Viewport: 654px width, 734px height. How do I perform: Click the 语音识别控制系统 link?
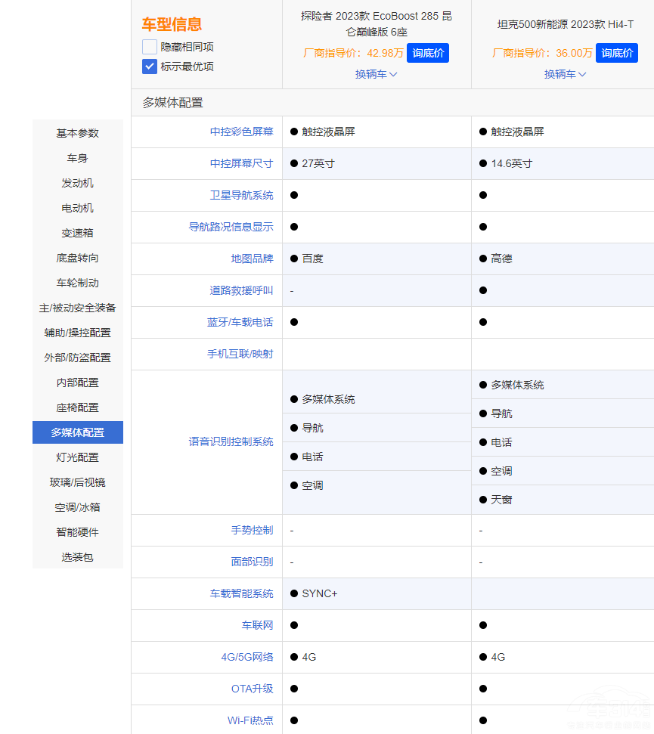pos(232,441)
